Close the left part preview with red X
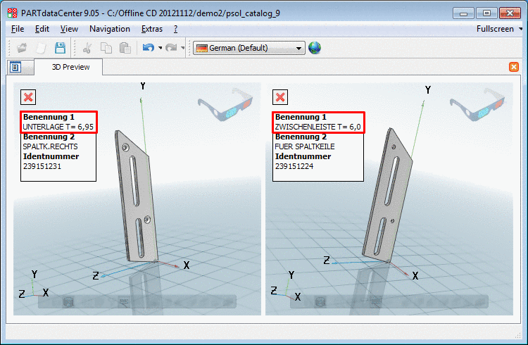 point(28,97)
